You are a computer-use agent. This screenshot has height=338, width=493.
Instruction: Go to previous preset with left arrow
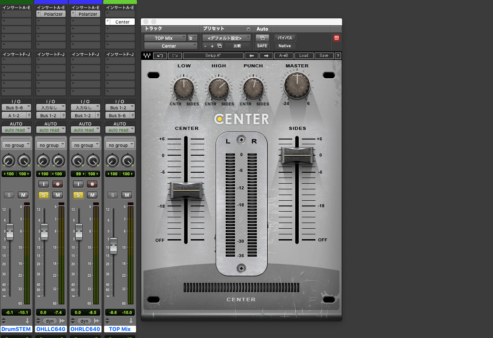tap(251, 56)
